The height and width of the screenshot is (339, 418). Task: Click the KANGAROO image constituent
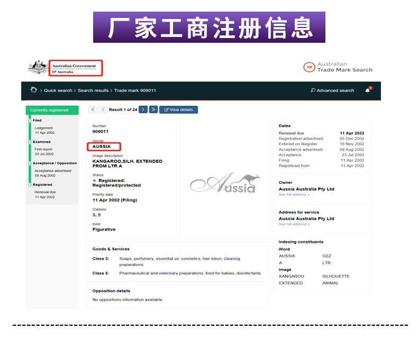tap(292, 276)
